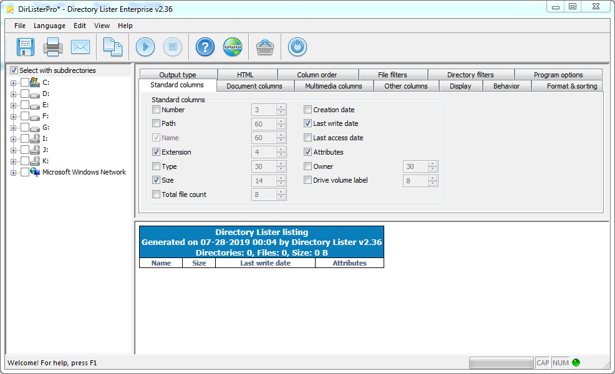Switch to the Output type tab
Screen dimensions: 615x374
[x=178, y=74]
